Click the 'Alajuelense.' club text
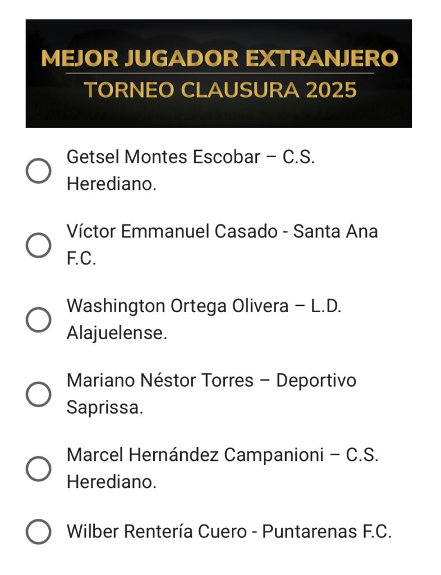 coord(117,334)
